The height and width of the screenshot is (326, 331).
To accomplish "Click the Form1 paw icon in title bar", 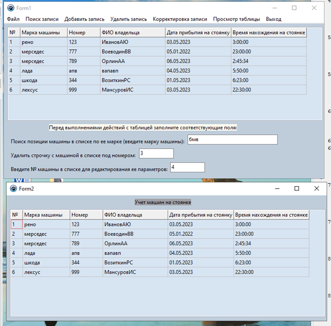I will [11, 8].
